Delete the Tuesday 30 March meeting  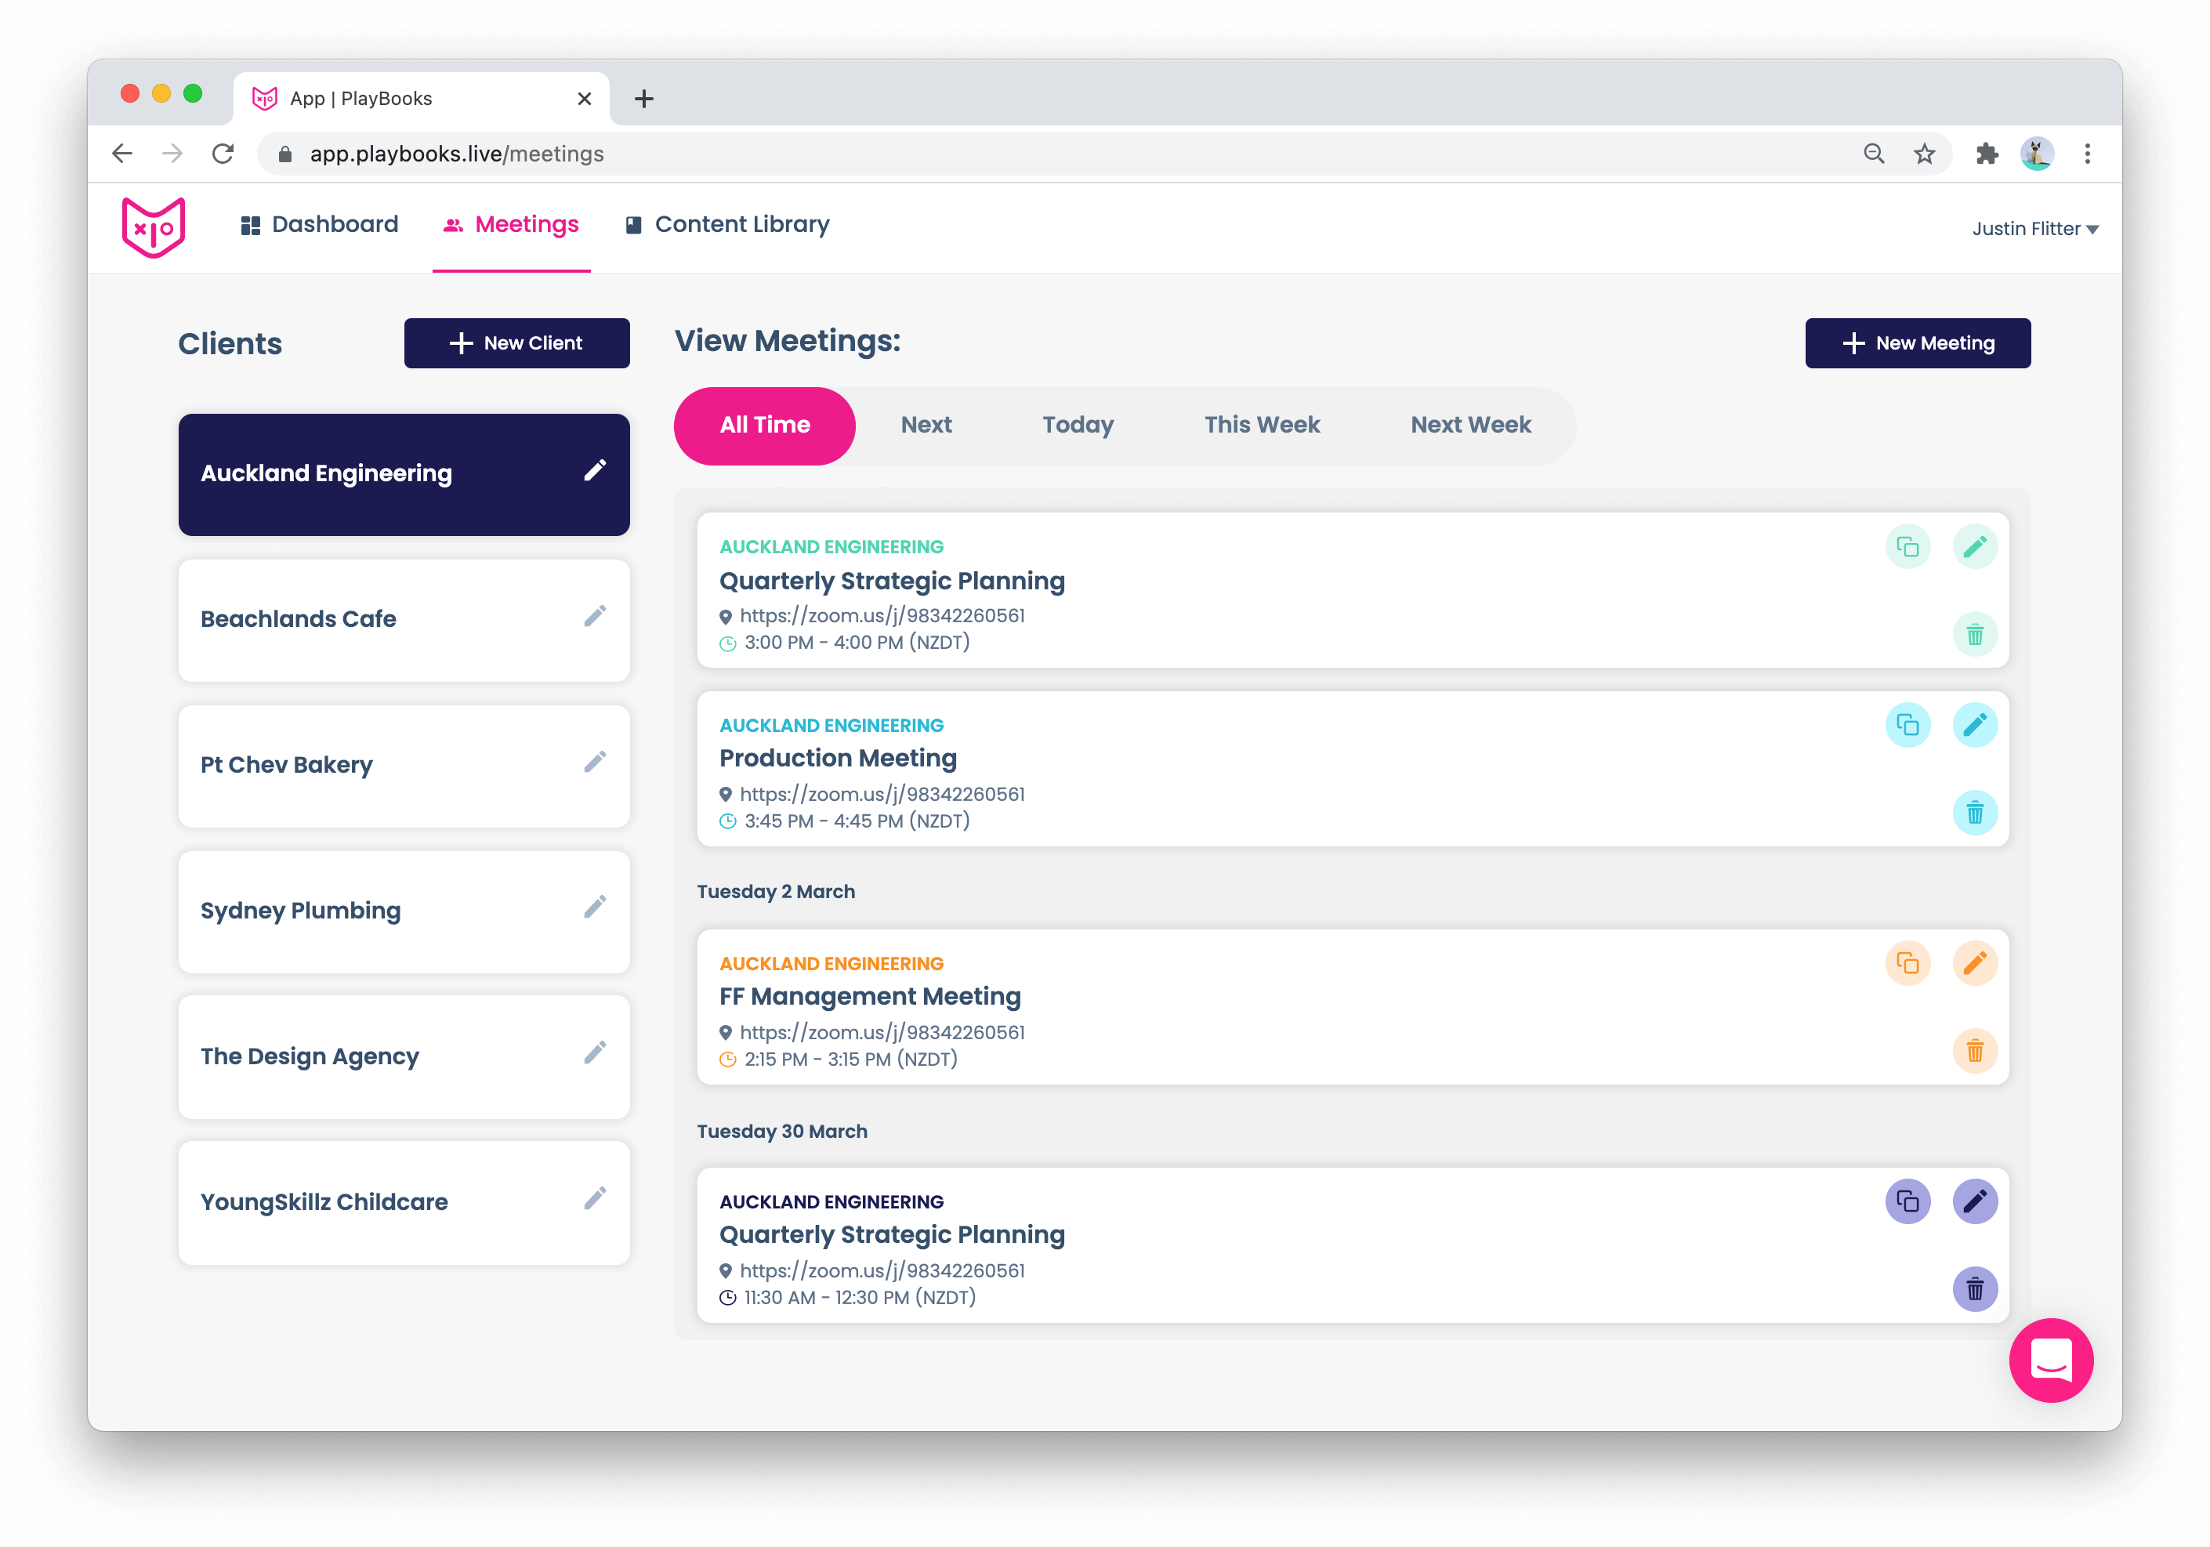tap(1974, 1289)
